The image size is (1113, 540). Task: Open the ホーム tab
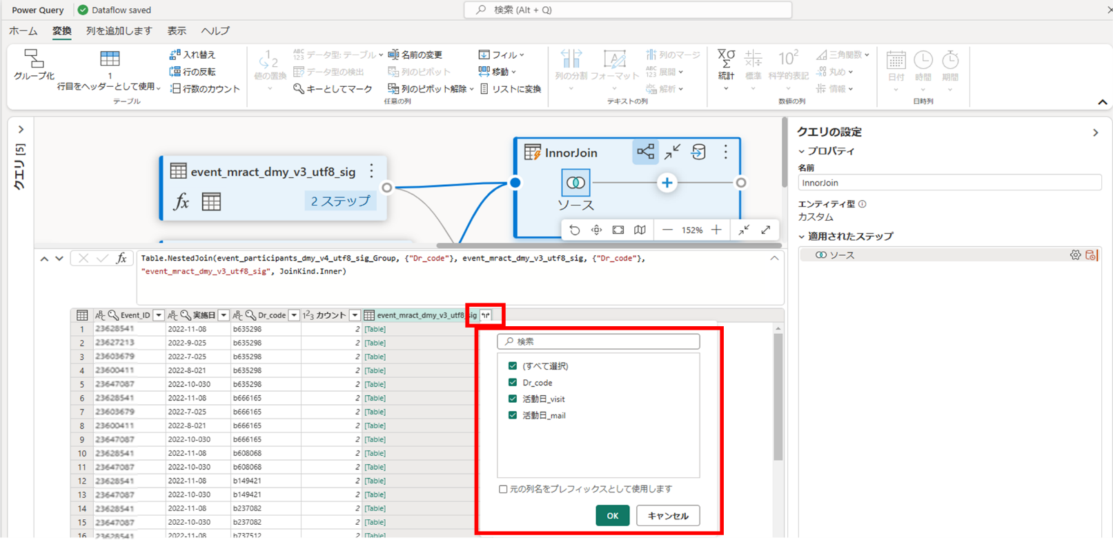pos(23,31)
